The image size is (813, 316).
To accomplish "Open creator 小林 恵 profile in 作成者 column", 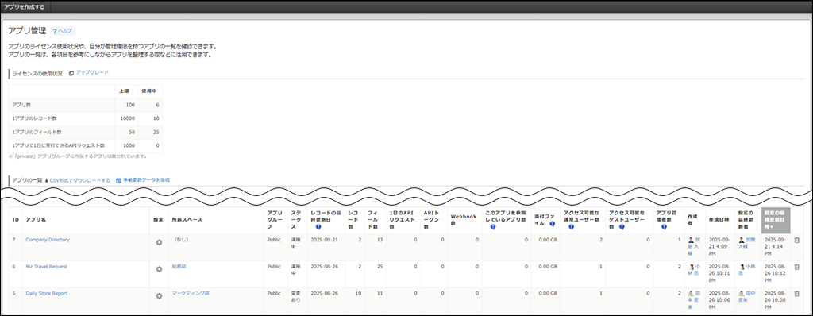I will [x=694, y=269].
